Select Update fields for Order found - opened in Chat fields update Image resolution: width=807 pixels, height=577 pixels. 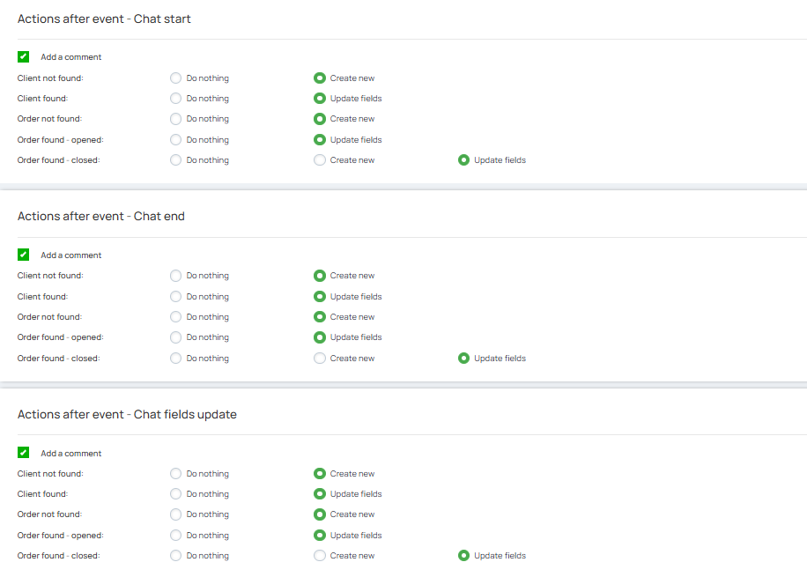320,536
